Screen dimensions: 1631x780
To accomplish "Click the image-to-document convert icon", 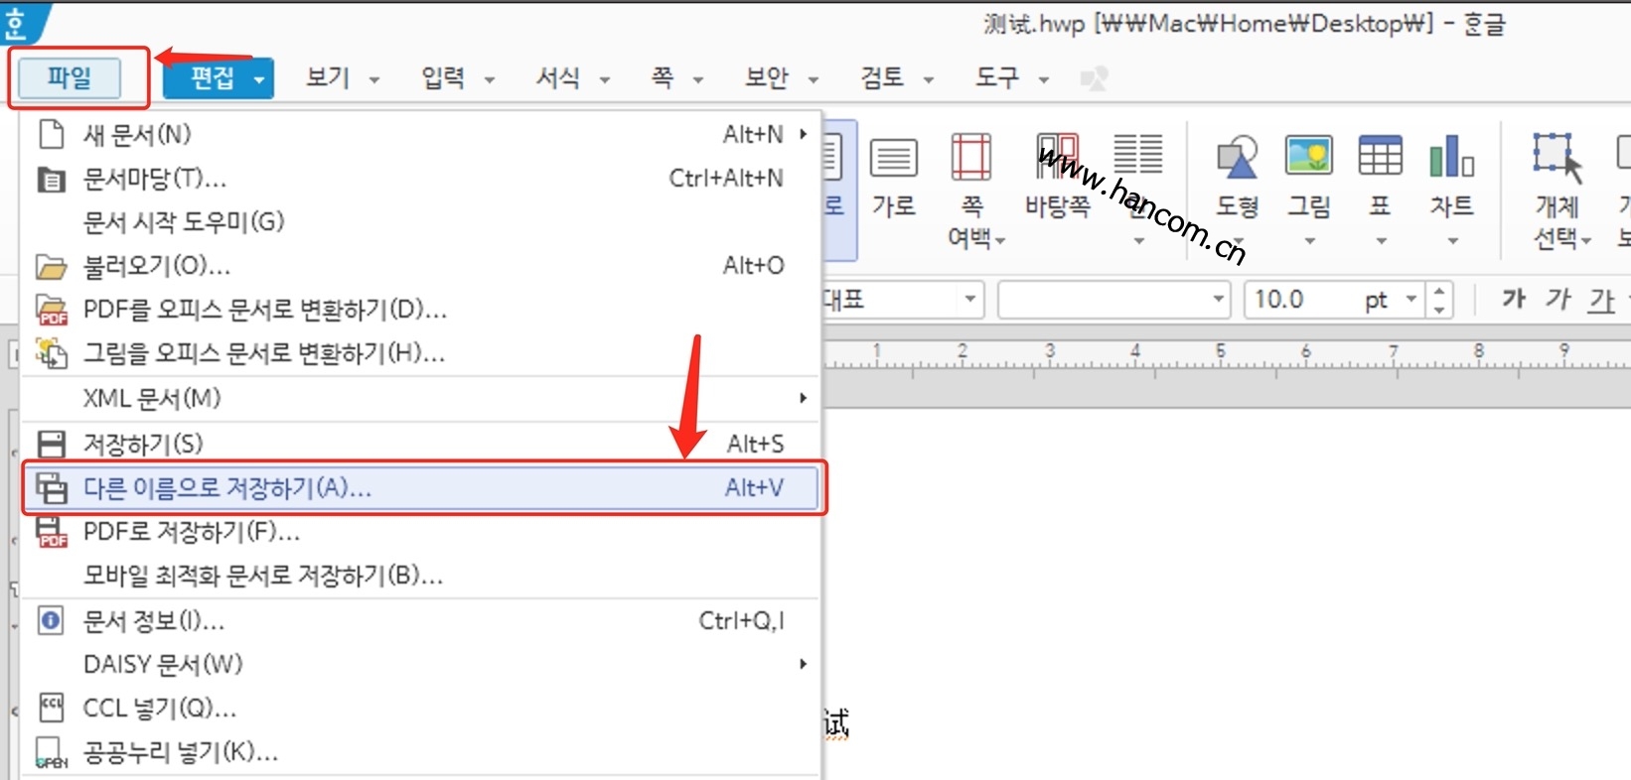I will pyautogui.click(x=51, y=353).
